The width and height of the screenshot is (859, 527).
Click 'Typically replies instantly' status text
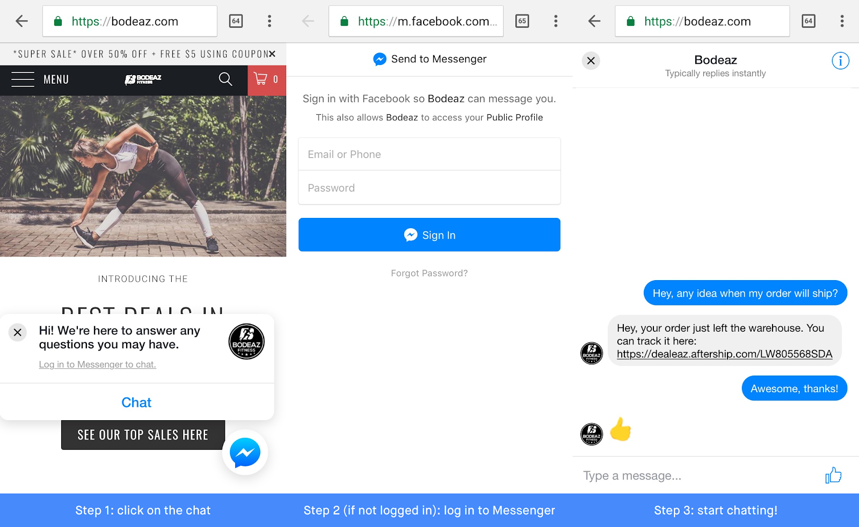716,74
